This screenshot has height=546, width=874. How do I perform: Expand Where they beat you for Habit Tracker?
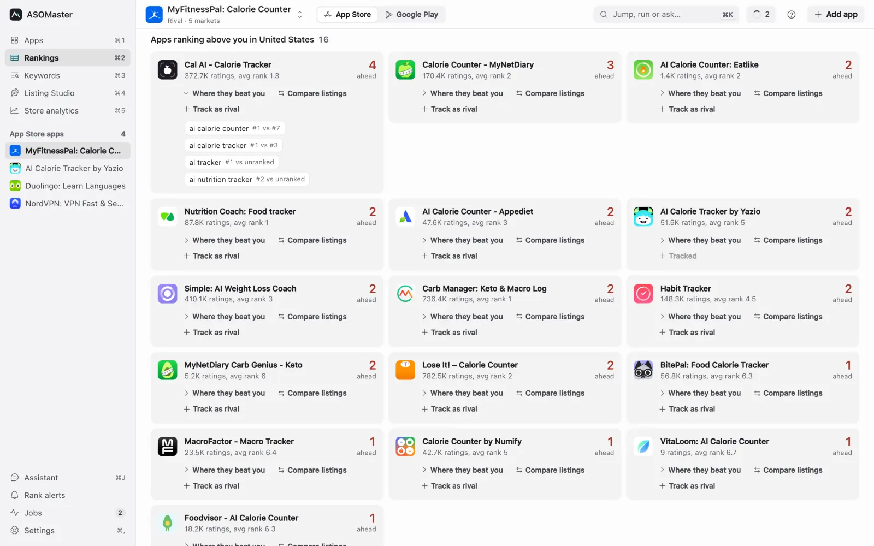[700, 317]
